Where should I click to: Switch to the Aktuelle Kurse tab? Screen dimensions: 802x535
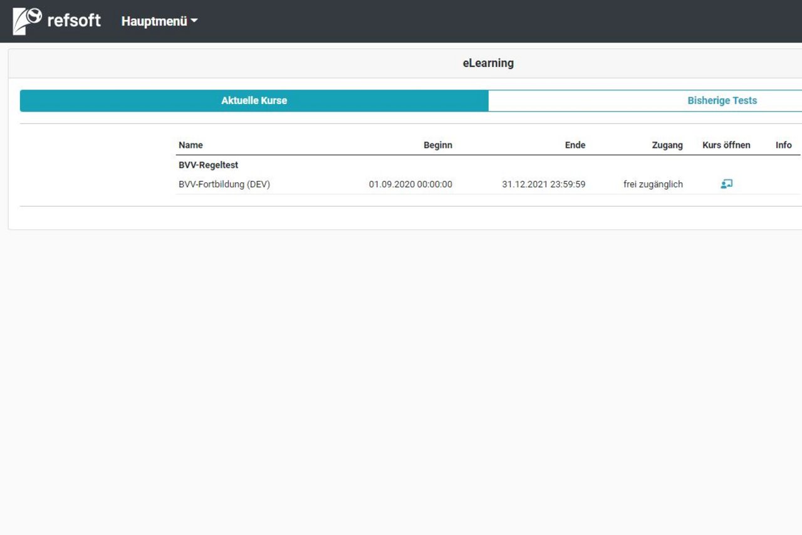coord(254,101)
